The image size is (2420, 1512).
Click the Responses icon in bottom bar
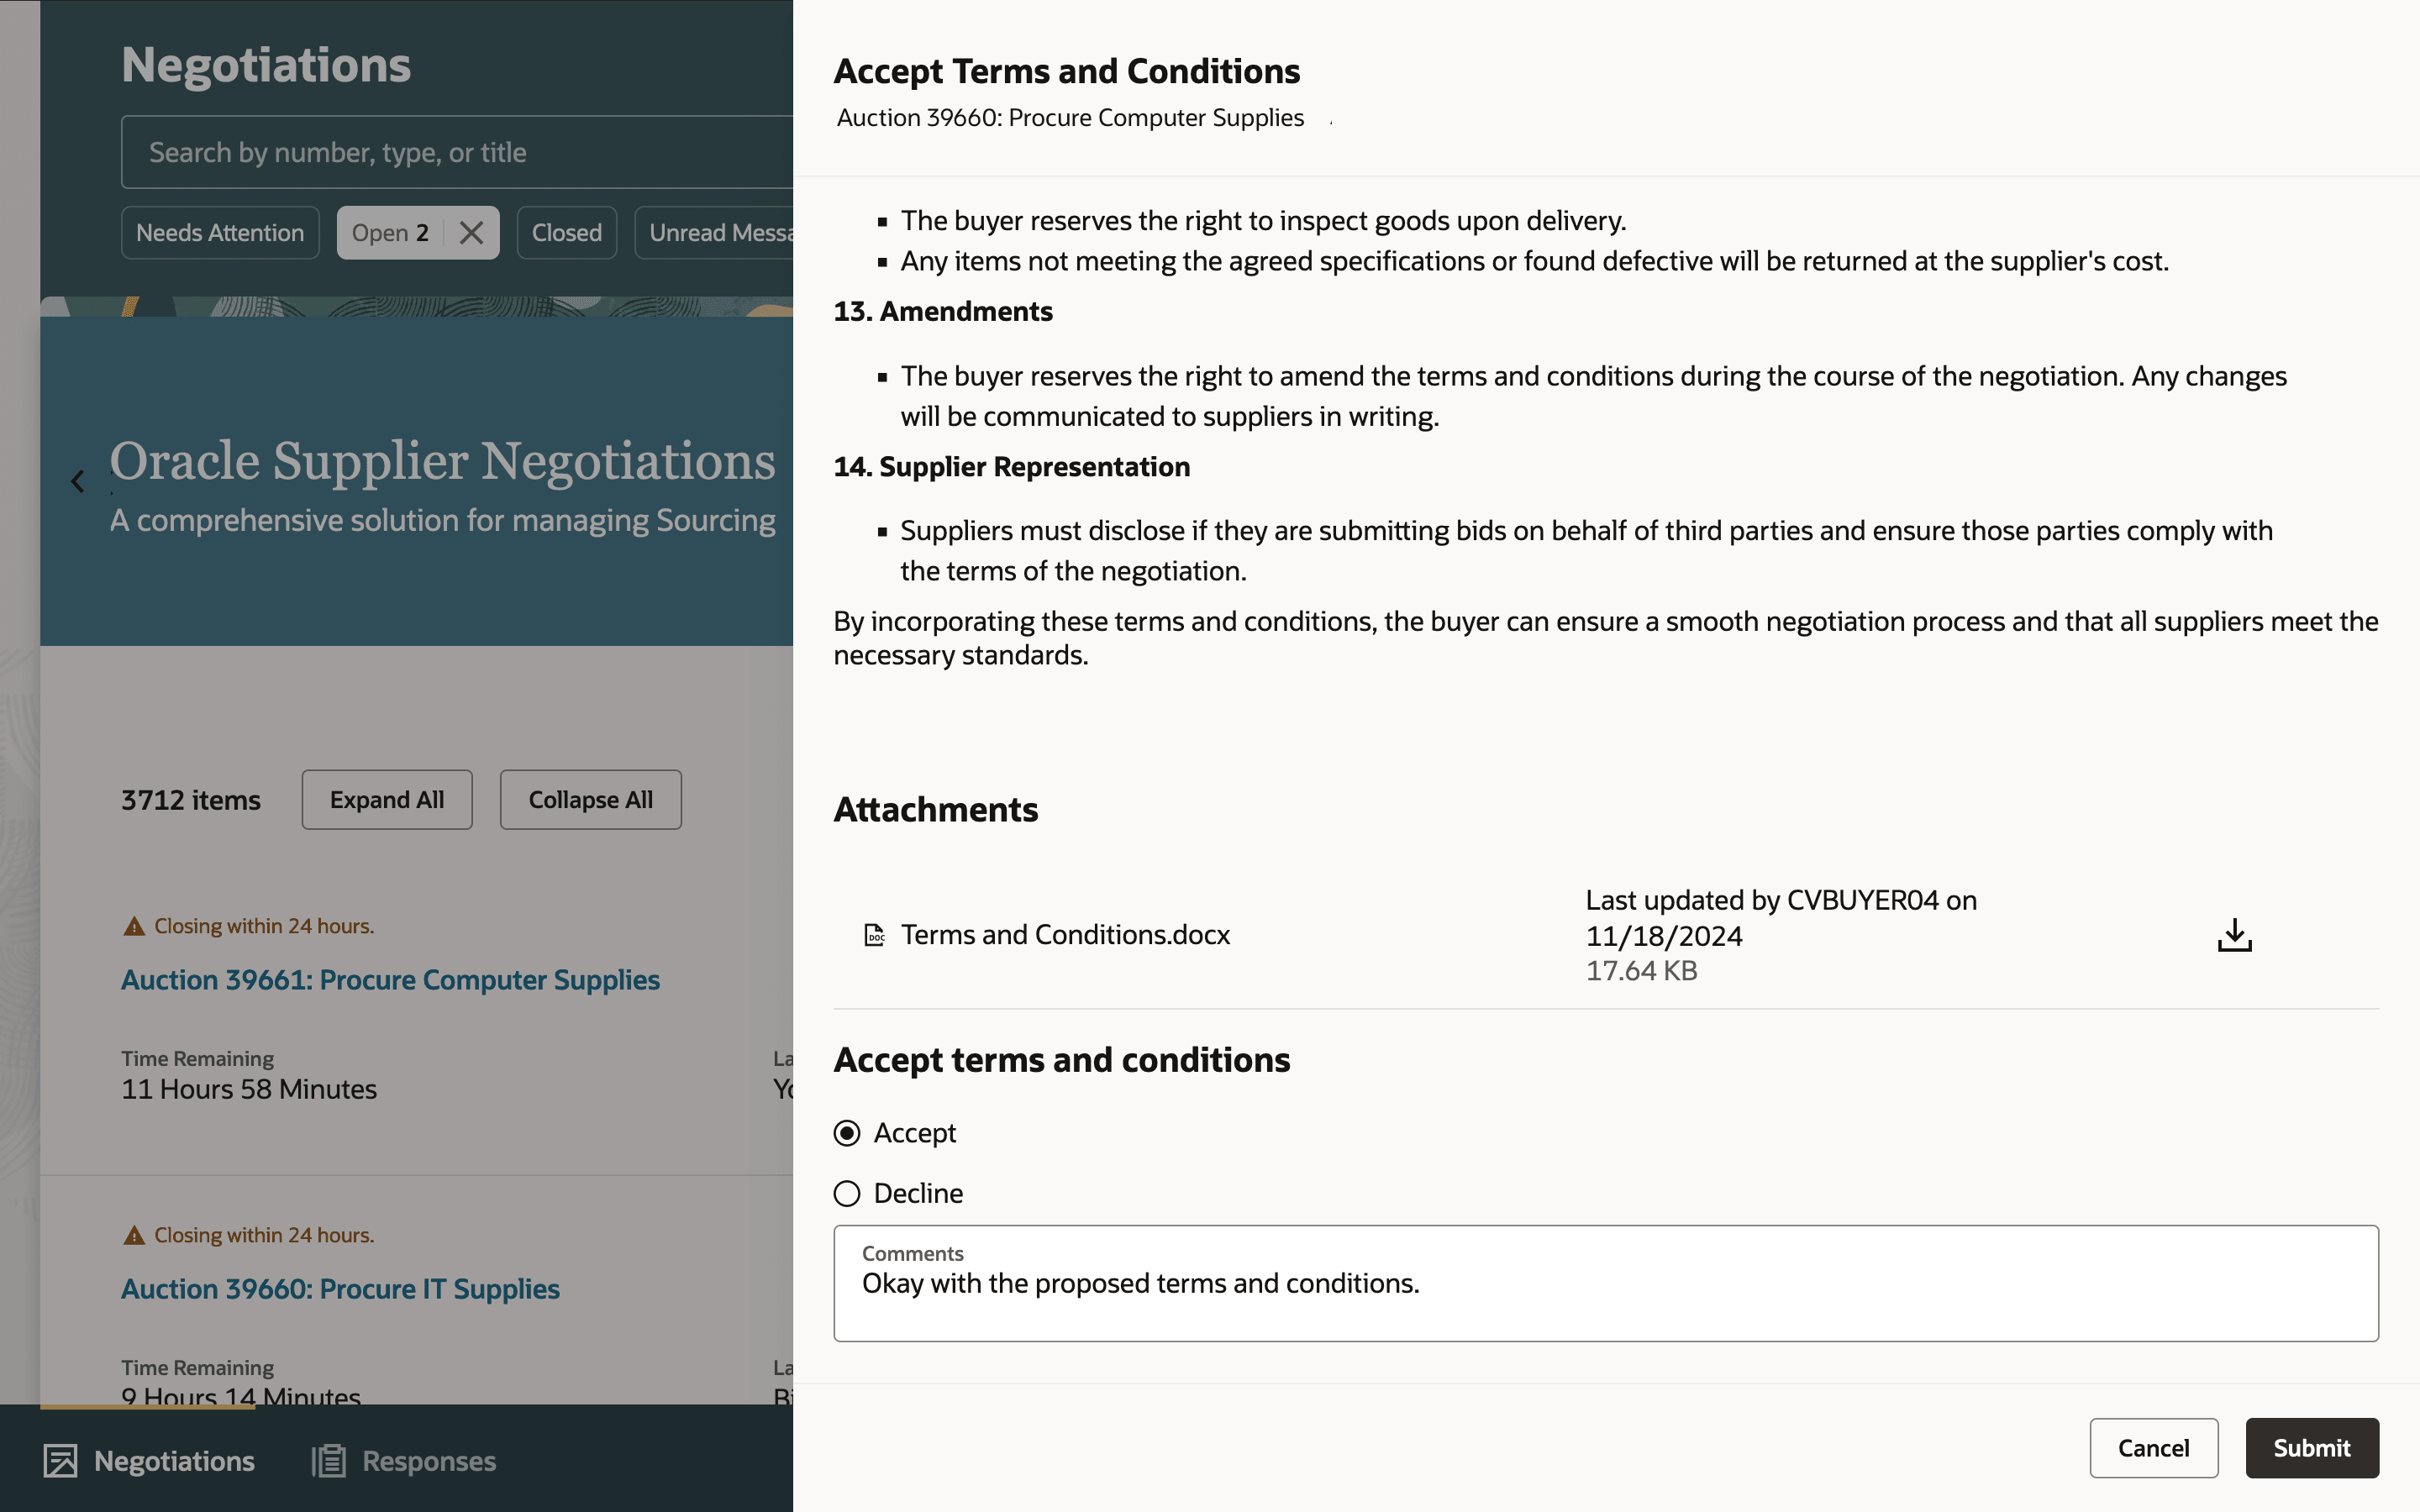click(x=329, y=1461)
